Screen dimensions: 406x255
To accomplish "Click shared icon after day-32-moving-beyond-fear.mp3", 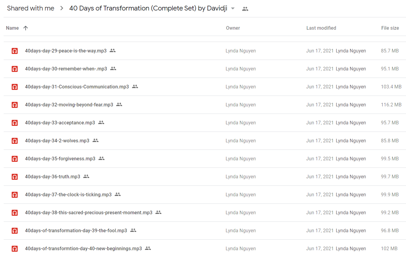I will point(119,105).
